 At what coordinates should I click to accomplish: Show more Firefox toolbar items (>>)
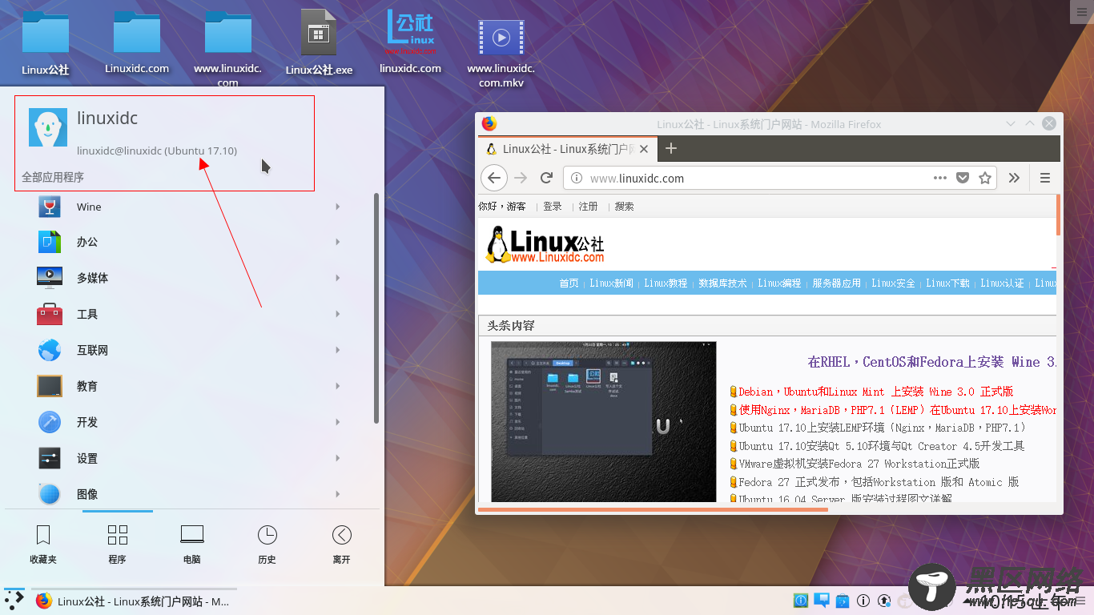[x=1014, y=178]
